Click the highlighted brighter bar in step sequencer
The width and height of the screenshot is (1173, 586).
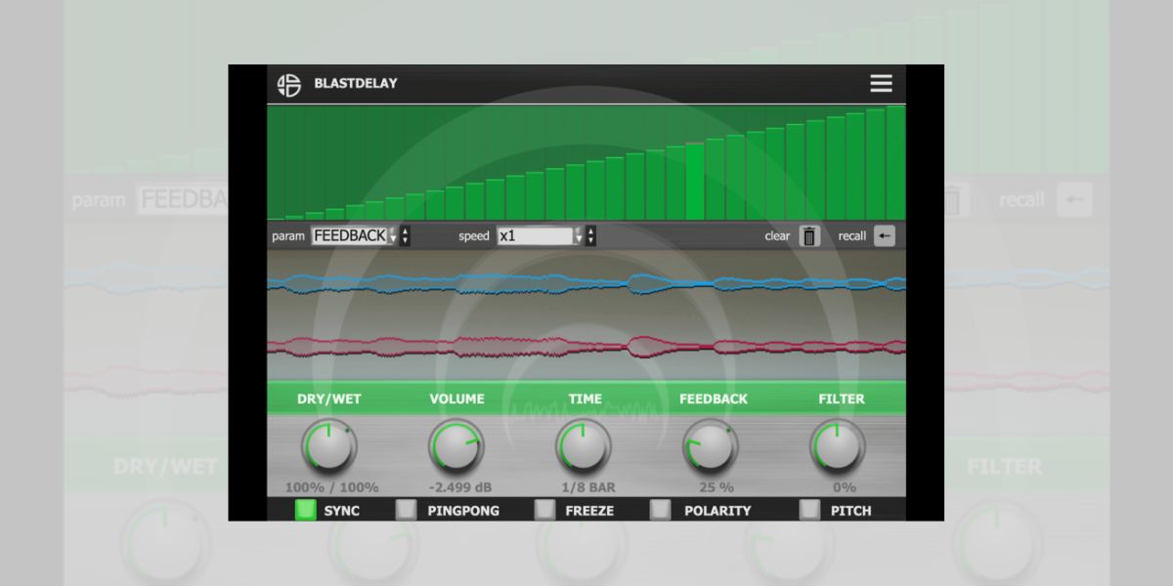695,182
